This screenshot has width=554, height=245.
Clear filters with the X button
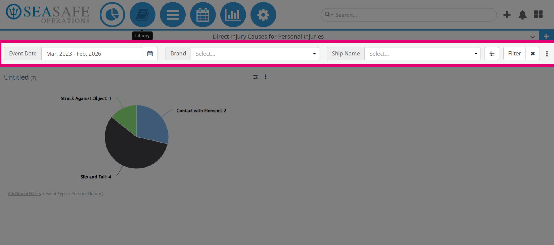point(533,54)
